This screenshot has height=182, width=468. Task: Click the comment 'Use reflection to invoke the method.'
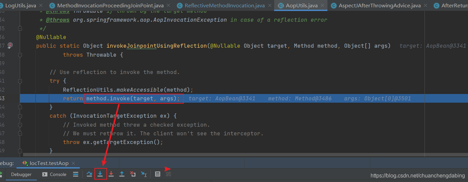pyautogui.click(x=115, y=72)
